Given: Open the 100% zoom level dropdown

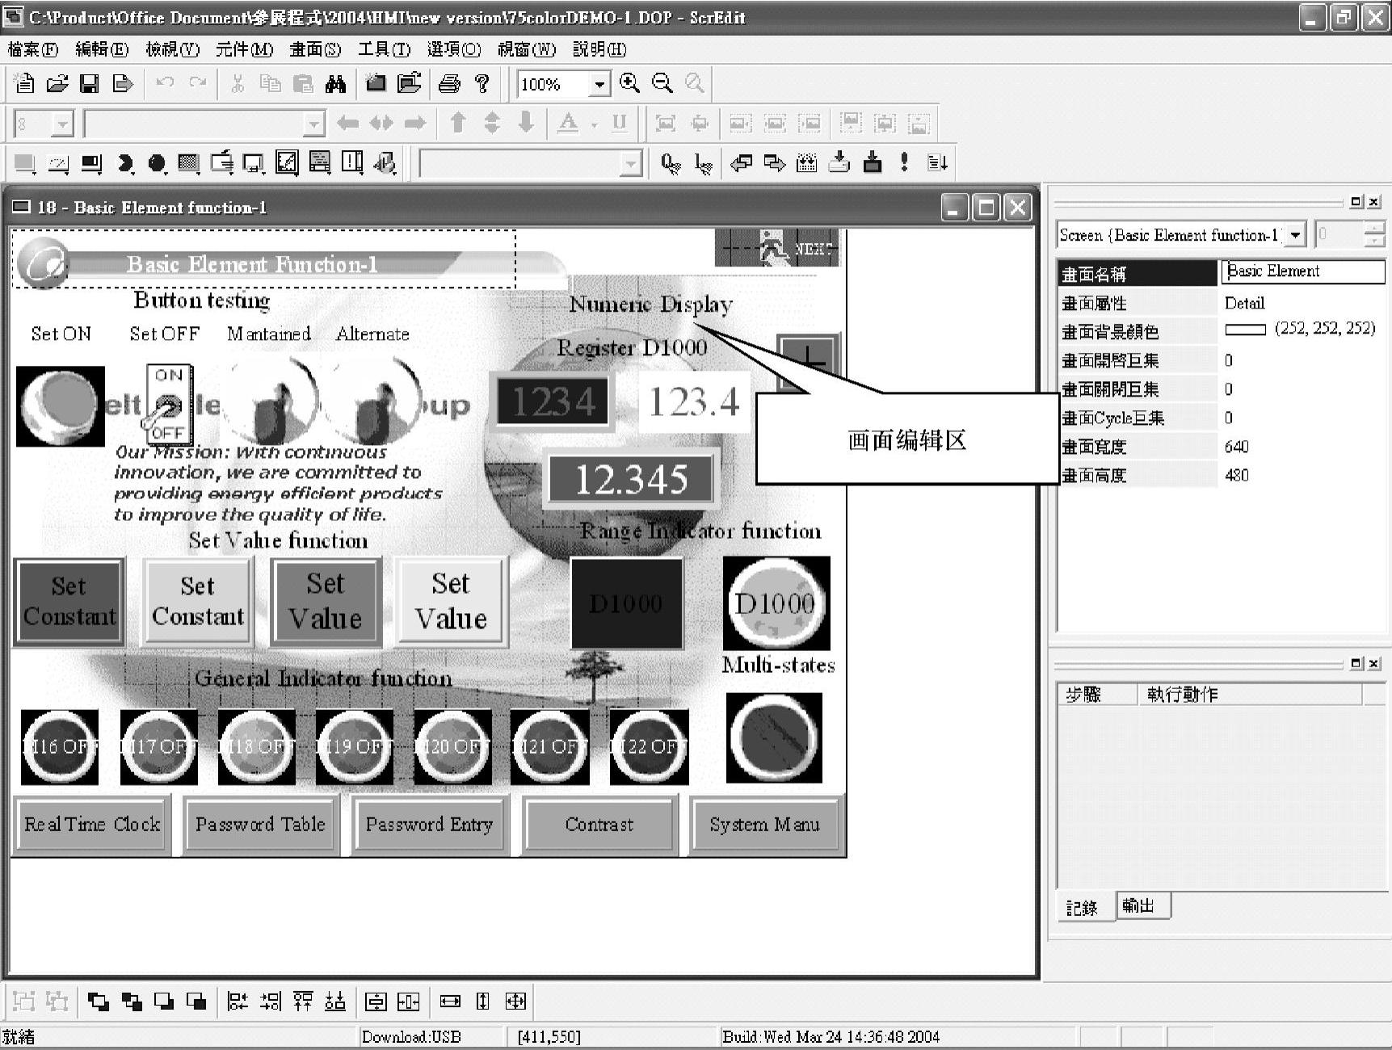Looking at the screenshot, I should pos(599,84).
